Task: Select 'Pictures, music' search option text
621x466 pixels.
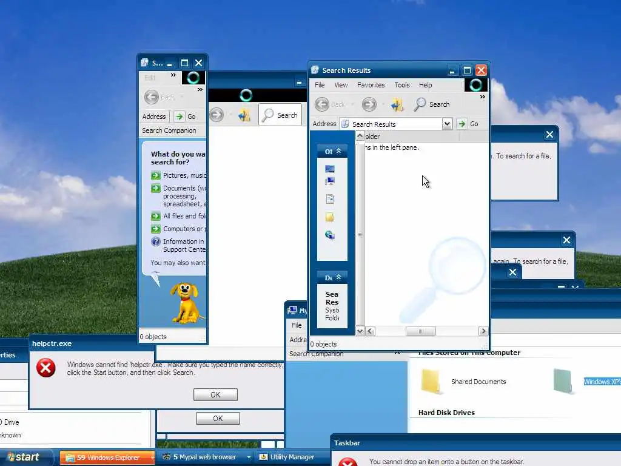Action: pos(184,175)
